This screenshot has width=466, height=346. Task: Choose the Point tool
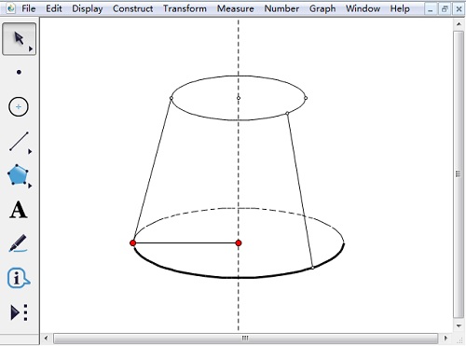(x=19, y=73)
